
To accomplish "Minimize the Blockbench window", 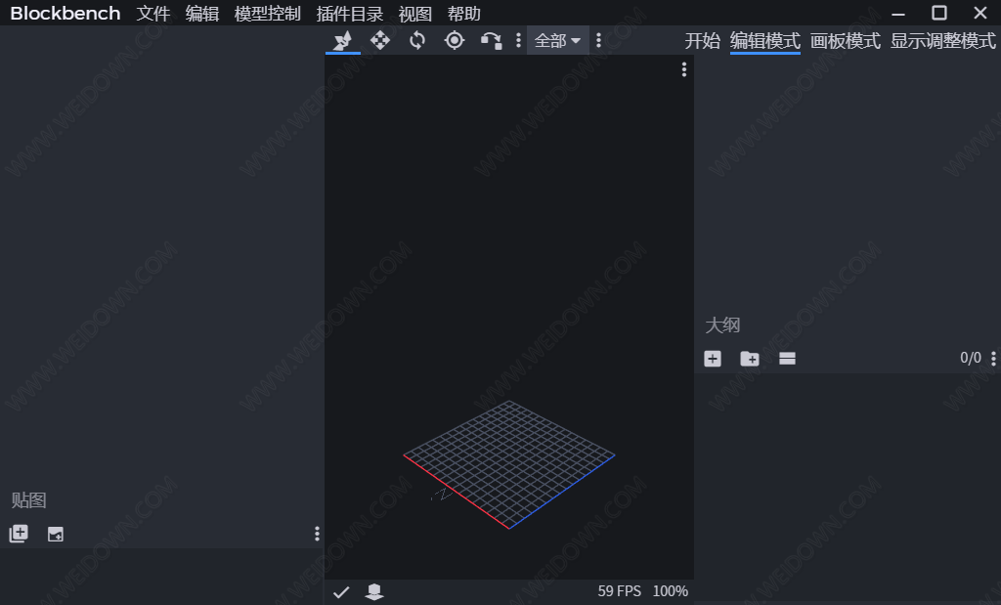I will point(898,14).
